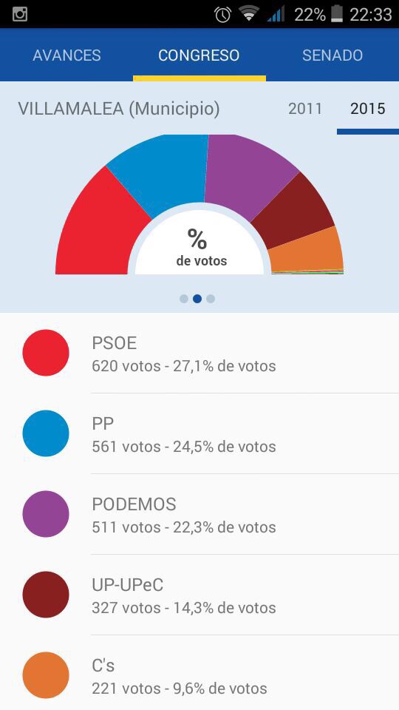Open the SENADO tab
This screenshot has height=710, width=399.
(332, 55)
